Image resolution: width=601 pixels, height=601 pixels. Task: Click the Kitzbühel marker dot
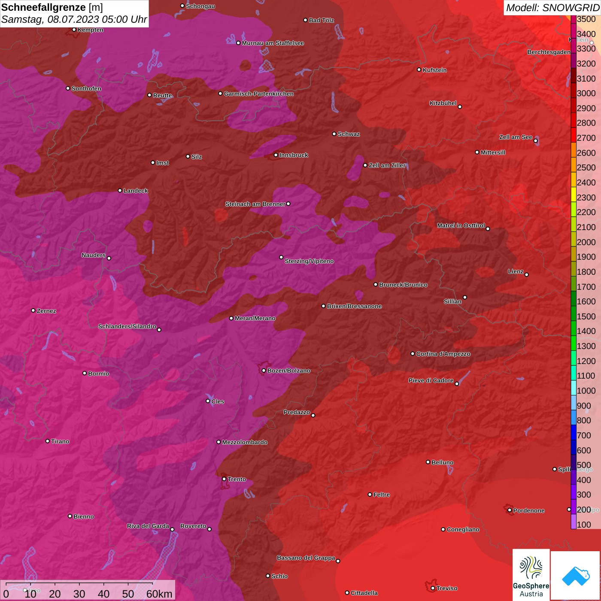460,106
